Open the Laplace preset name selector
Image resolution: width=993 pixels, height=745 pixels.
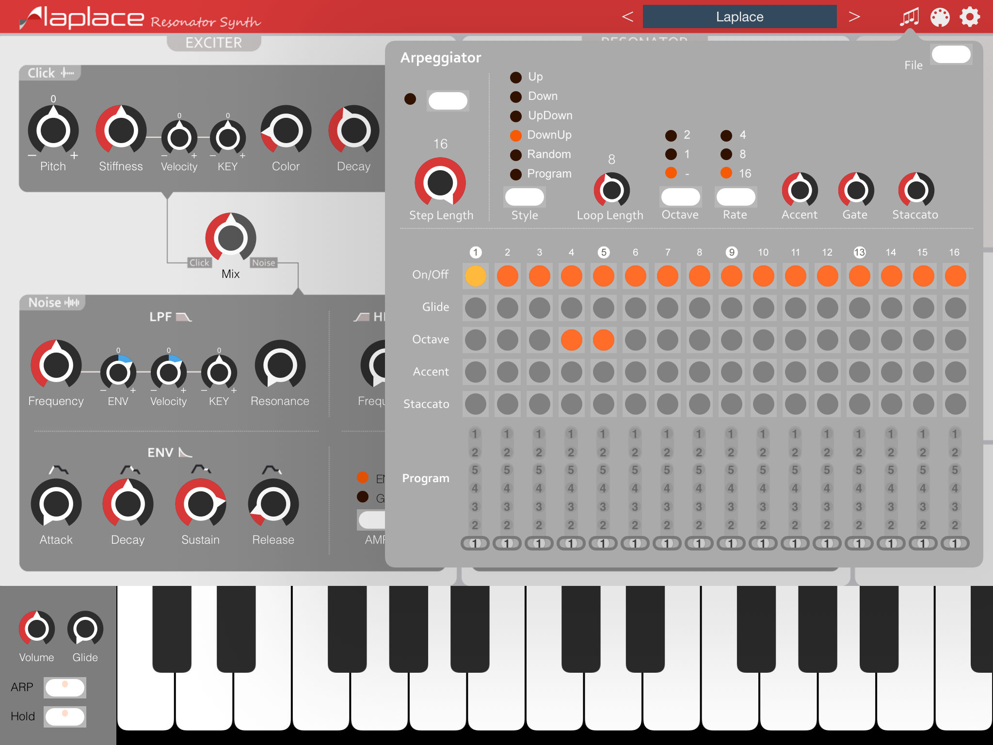pyautogui.click(x=739, y=16)
